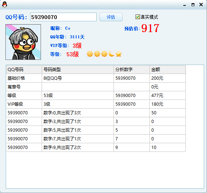Click the 3111天 QQ age value
Viewport: 207px width, 193px height.
pos(77,37)
